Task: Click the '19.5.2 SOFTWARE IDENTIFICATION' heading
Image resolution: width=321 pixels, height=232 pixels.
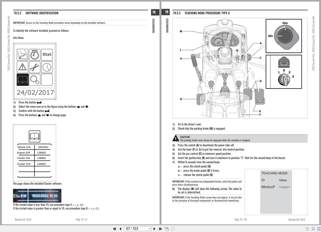Action: click(36, 13)
